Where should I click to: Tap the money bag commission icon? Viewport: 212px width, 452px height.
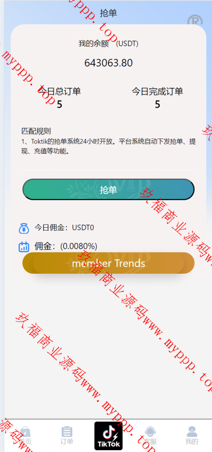pos(24,228)
